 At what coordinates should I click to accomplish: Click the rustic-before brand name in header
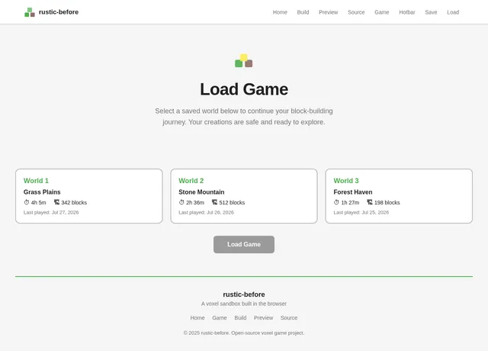click(59, 12)
